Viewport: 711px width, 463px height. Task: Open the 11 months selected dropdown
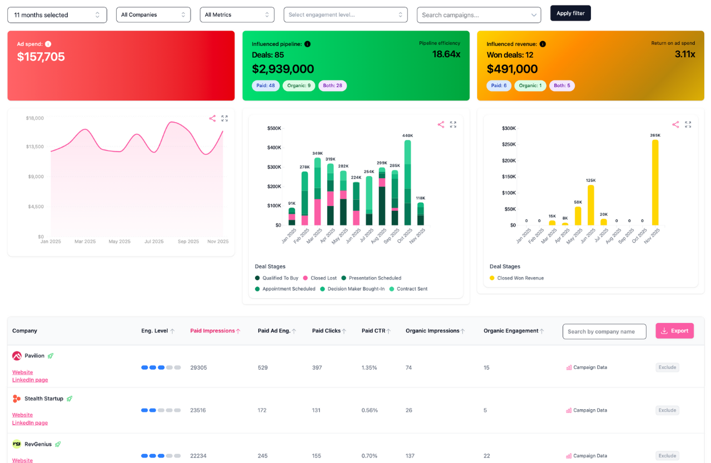57,15
